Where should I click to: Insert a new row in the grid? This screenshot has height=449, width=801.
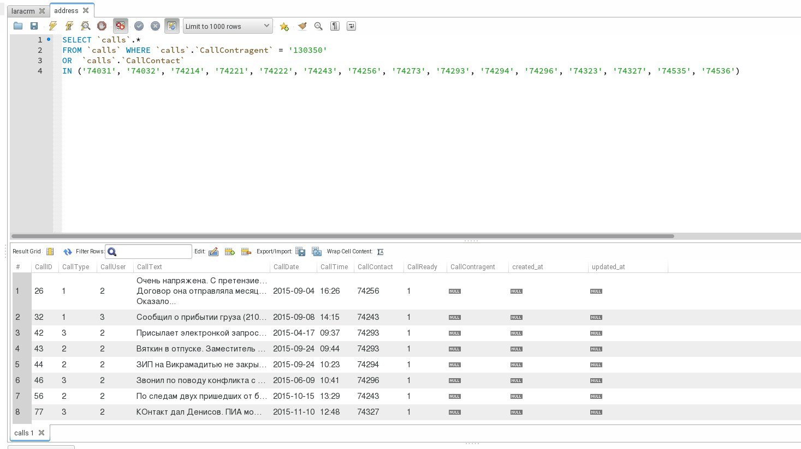[x=230, y=251]
